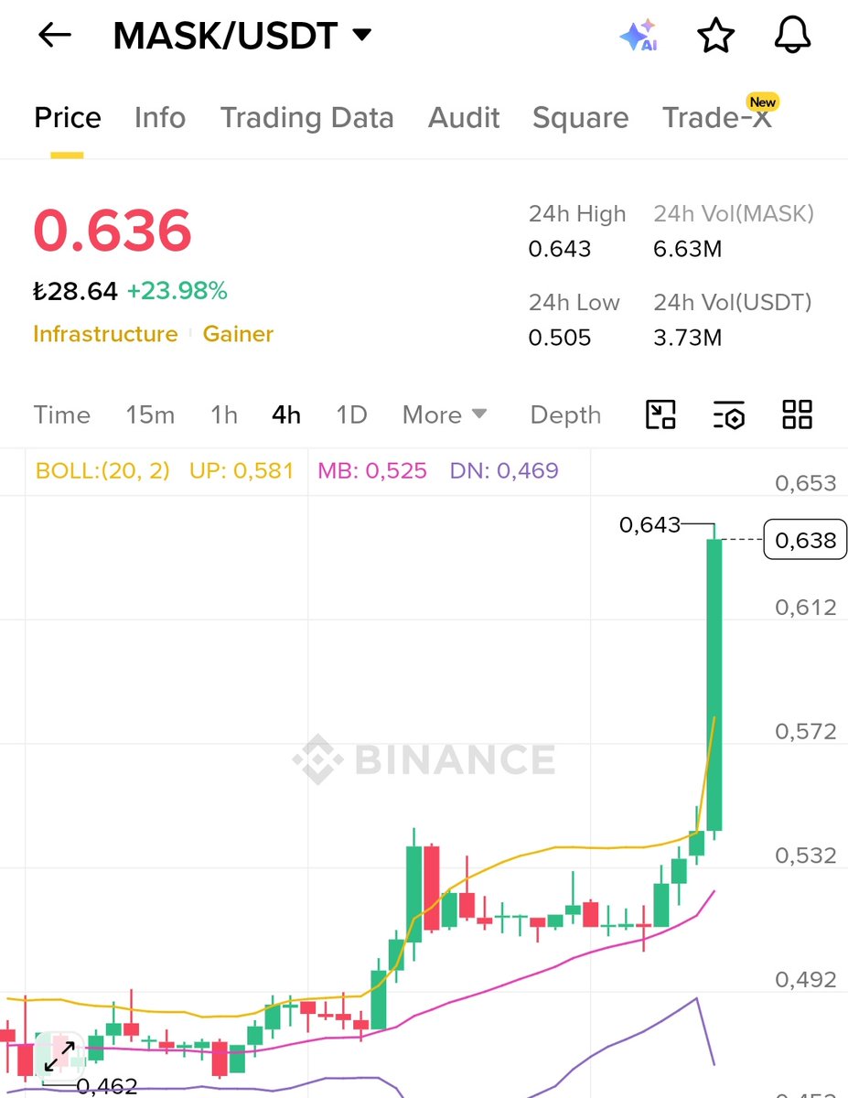Expand the More intervals dropdown
848x1098 pixels.
point(445,415)
